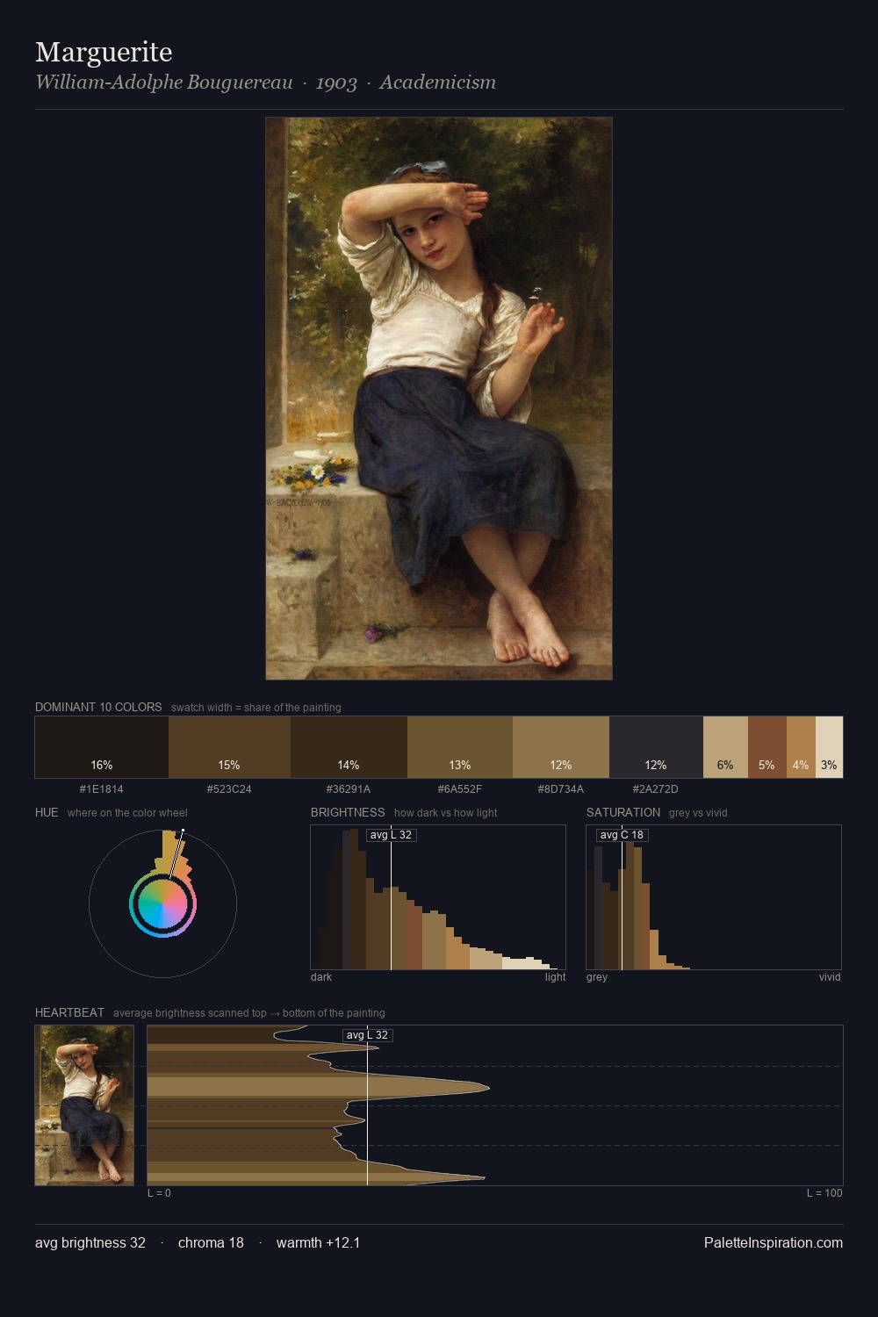Image resolution: width=878 pixels, height=1317 pixels.
Task: Choose the 12% dark slate swatch #2A272D
Action: [x=656, y=747]
